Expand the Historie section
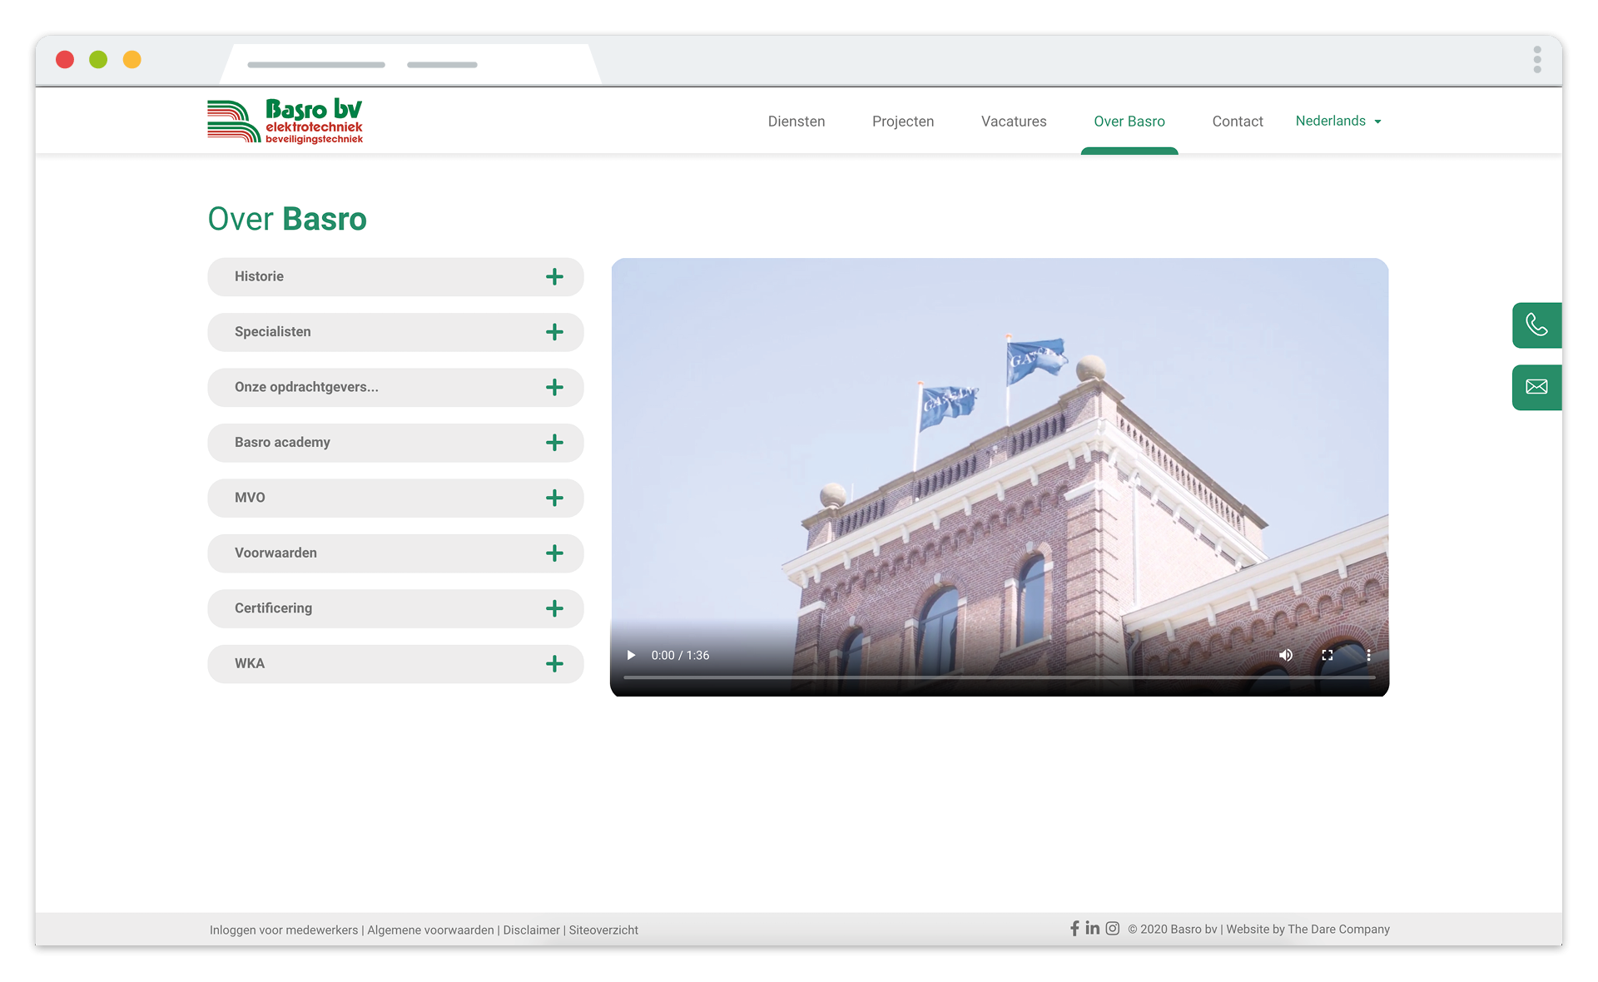The width and height of the screenshot is (1598, 982). pyautogui.click(x=395, y=277)
